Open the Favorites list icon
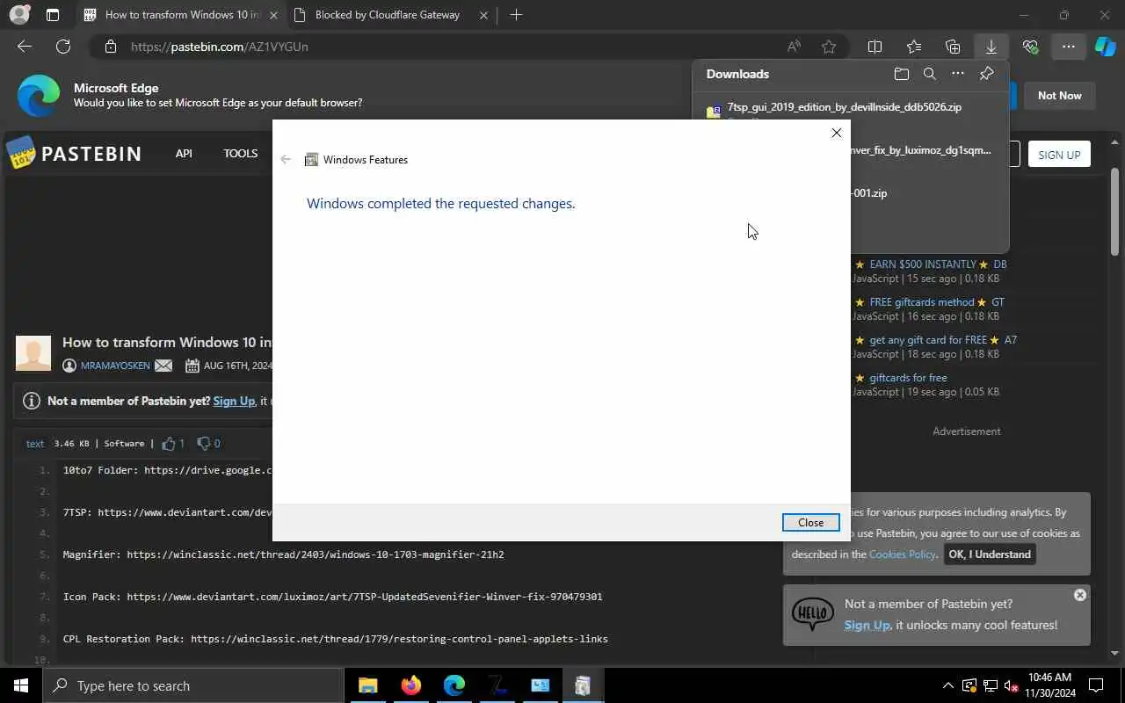1125x703 pixels. click(x=914, y=47)
